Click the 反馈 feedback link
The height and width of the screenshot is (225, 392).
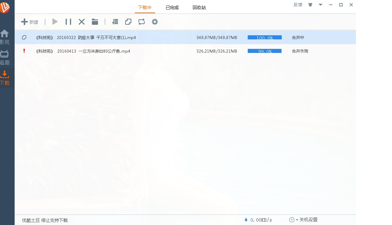298,5
